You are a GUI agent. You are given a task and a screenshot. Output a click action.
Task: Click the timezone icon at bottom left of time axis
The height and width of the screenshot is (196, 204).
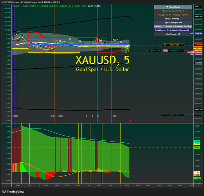click(7, 185)
